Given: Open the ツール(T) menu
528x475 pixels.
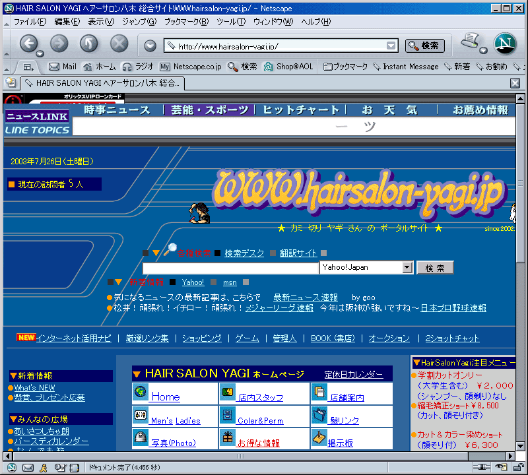Looking at the screenshot, I should coord(231,22).
